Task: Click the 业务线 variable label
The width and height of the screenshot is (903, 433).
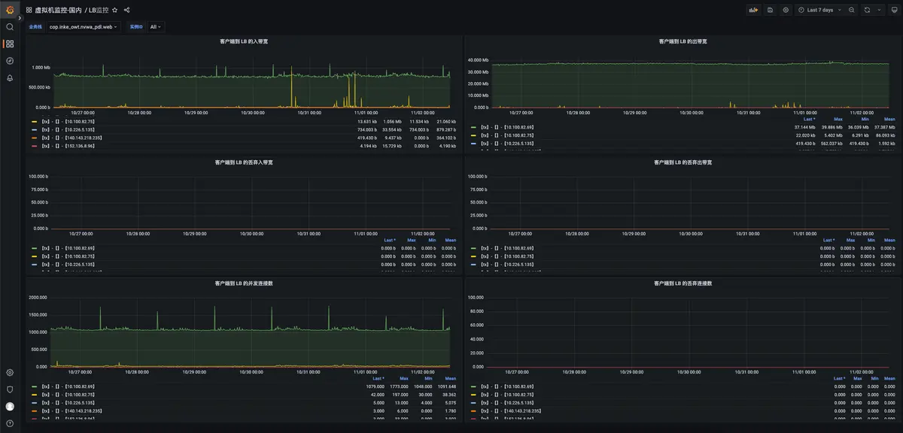Action: [x=35, y=26]
